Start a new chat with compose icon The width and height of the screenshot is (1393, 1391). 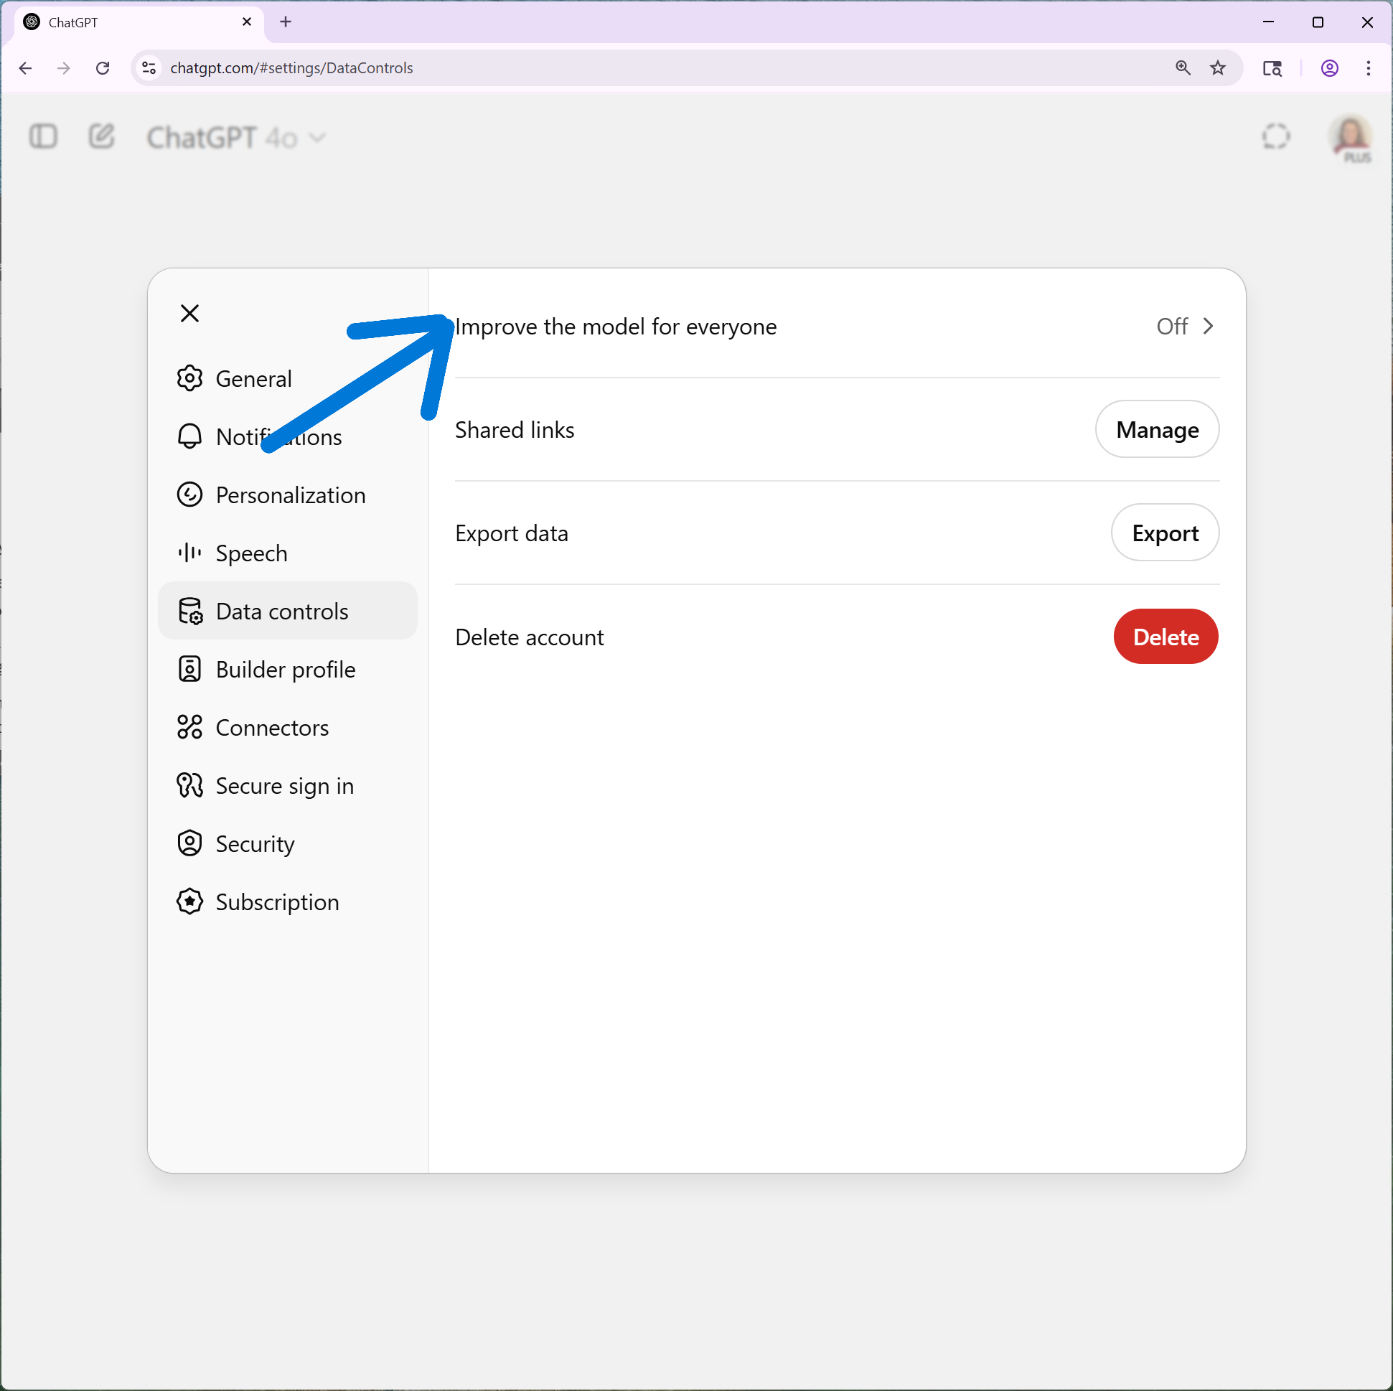[x=101, y=136]
